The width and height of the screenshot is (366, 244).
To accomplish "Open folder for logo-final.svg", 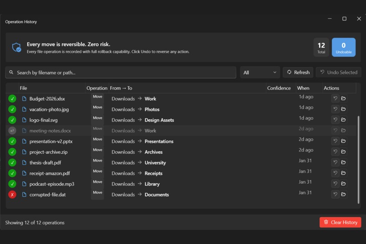I will [x=343, y=120].
